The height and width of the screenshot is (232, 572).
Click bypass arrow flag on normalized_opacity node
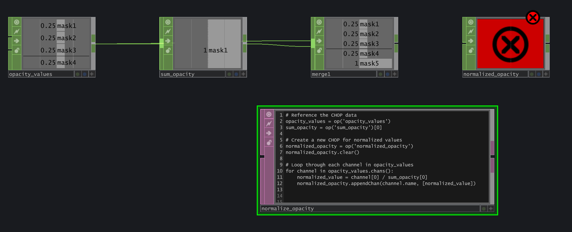coord(470,41)
